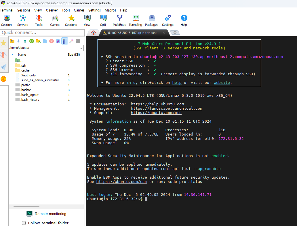297x226 pixels.
Task: Go to parent directory in SFTP browser
Action: coord(12,41)
